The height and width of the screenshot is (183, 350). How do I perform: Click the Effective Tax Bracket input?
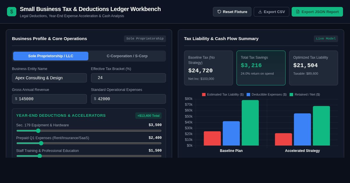(128, 78)
